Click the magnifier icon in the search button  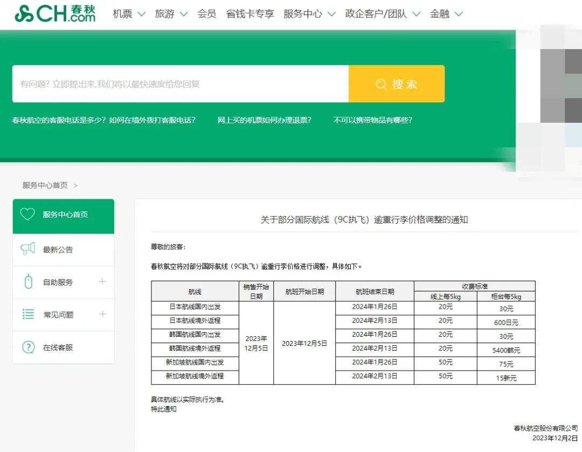pos(382,84)
